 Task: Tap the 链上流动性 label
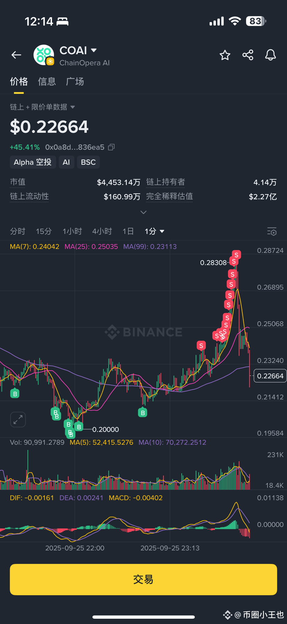pos(29,197)
